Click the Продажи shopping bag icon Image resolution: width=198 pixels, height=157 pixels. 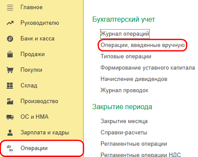[10, 54]
